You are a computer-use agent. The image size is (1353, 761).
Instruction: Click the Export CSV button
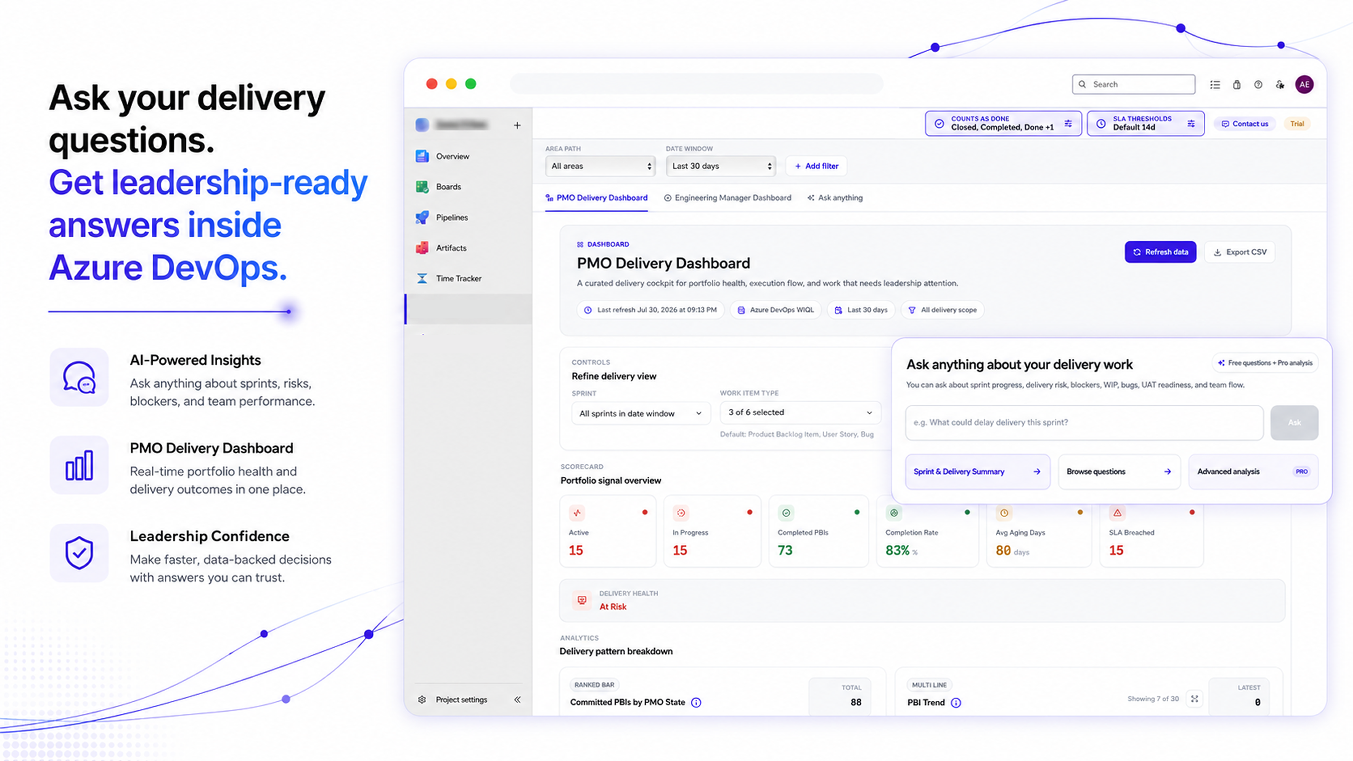pyautogui.click(x=1240, y=252)
